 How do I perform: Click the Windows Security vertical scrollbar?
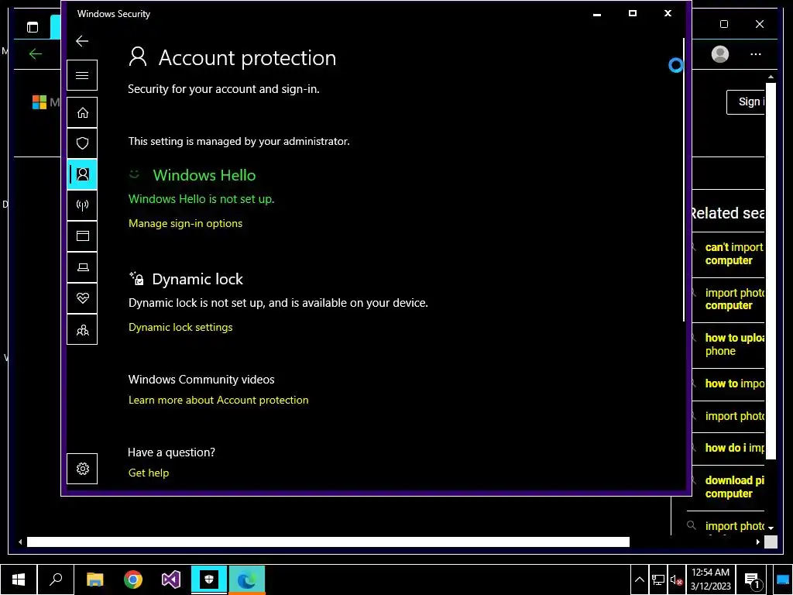pyautogui.click(x=684, y=180)
